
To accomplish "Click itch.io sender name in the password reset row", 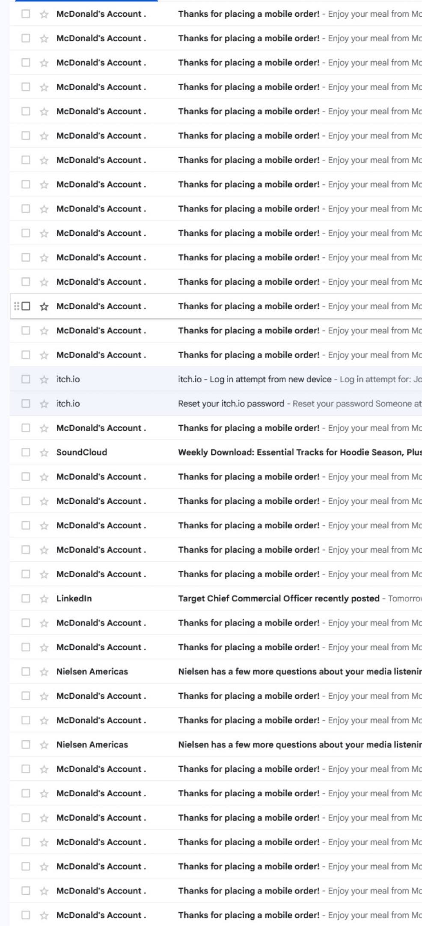I will click(68, 404).
